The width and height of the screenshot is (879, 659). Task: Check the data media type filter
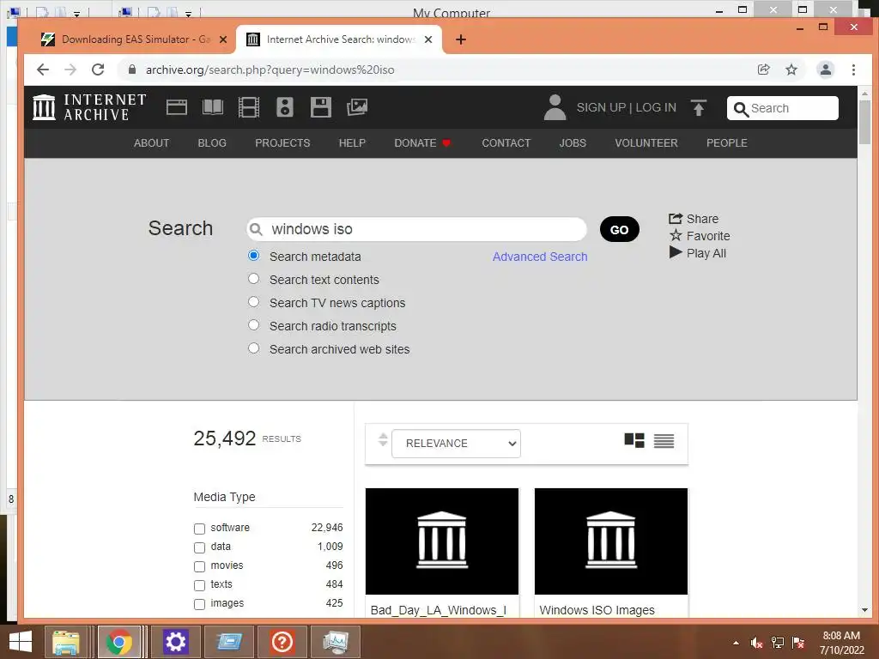click(x=199, y=547)
